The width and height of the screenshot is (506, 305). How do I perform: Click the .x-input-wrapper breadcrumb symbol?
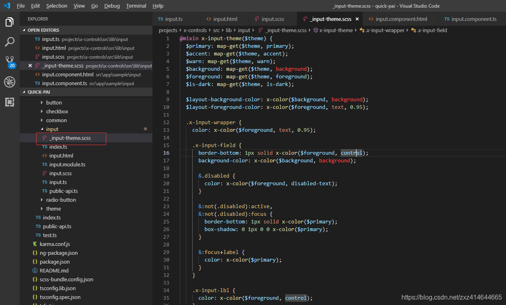coord(382,31)
